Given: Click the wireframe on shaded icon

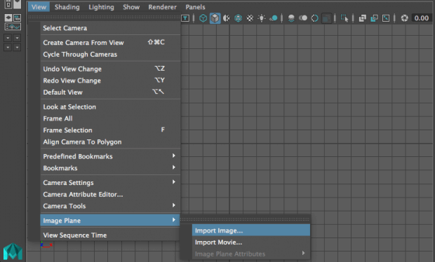Looking at the screenshot, I should pos(238,18).
